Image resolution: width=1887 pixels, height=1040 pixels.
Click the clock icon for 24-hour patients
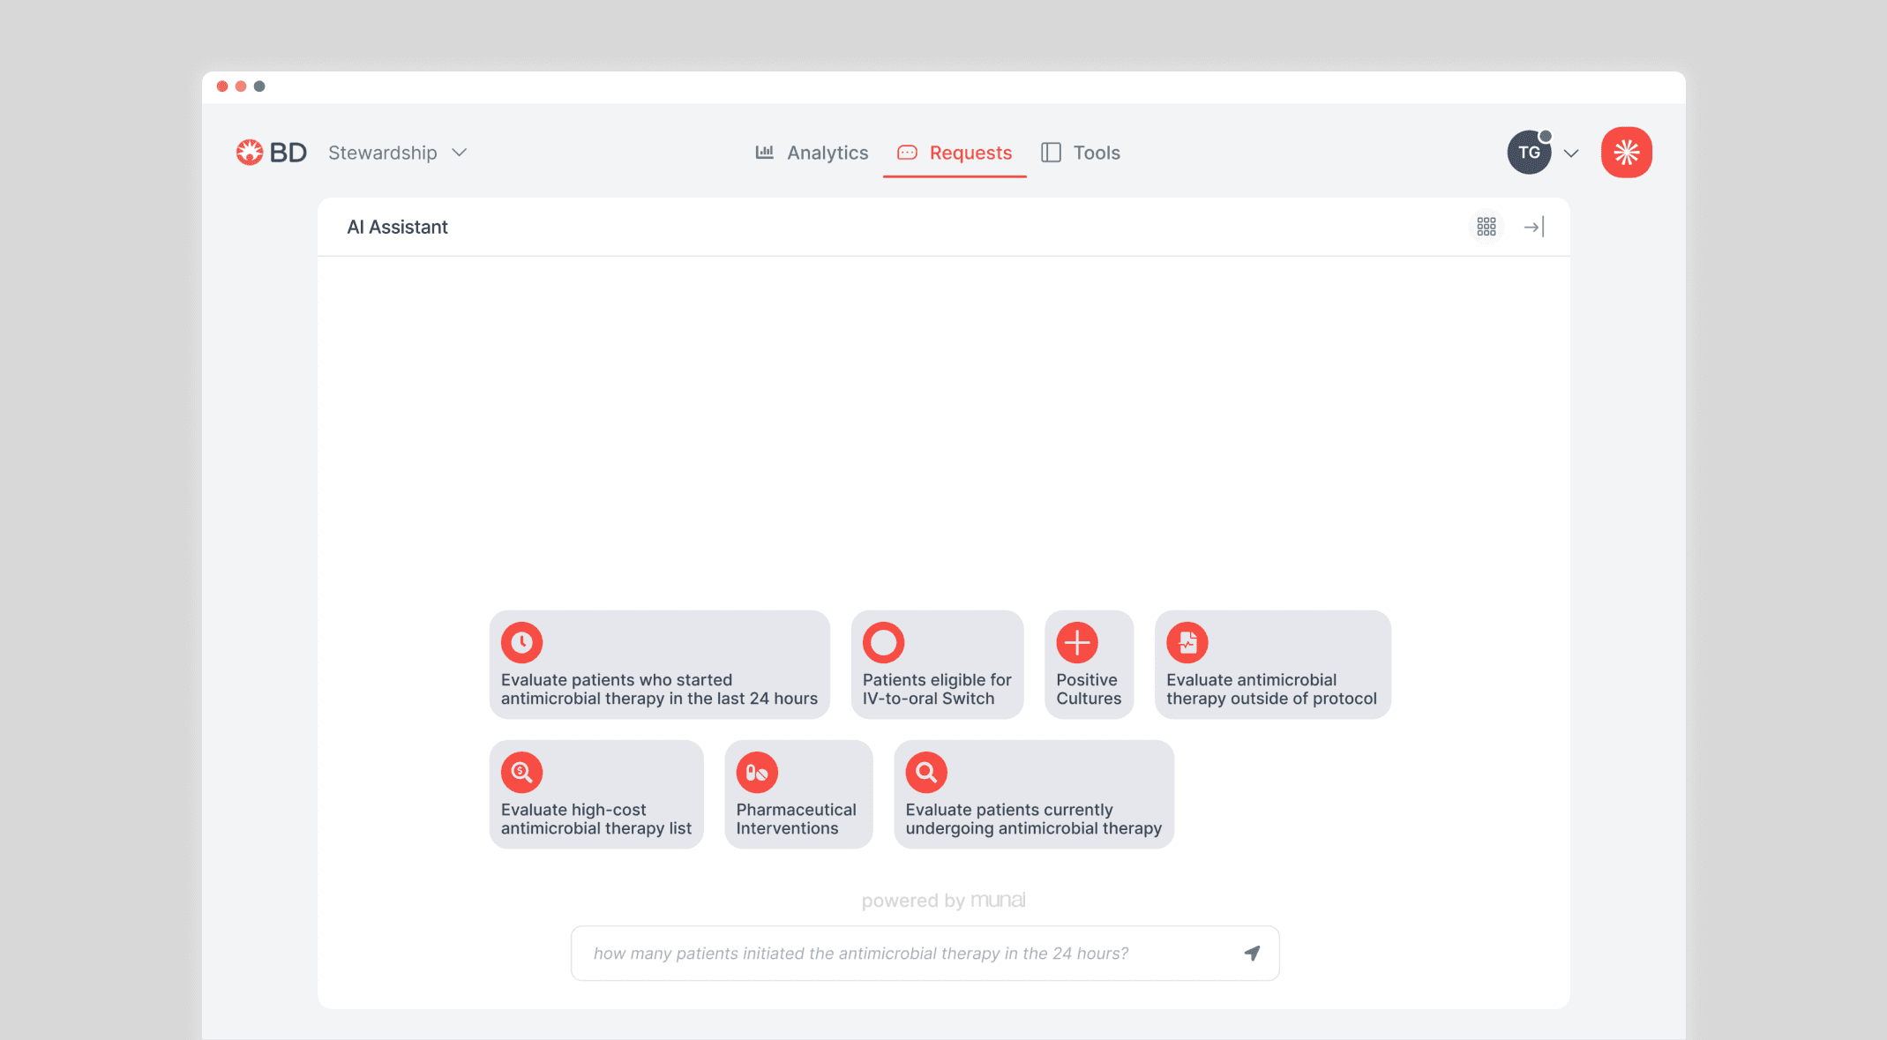coord(521,642)
